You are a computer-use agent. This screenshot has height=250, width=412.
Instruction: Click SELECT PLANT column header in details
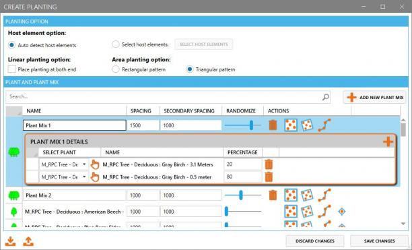pos(69,152)
